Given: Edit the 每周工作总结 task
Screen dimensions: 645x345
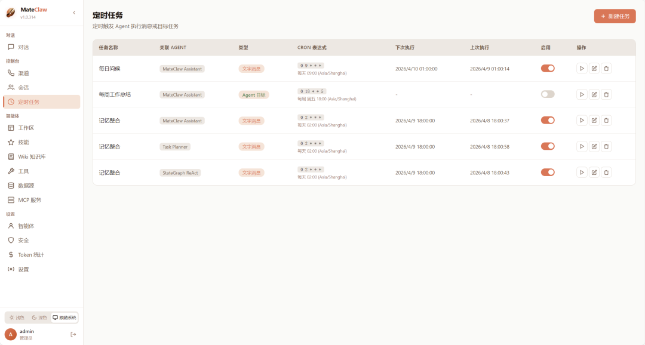Looking at the screenshot, I should [594, 94].
